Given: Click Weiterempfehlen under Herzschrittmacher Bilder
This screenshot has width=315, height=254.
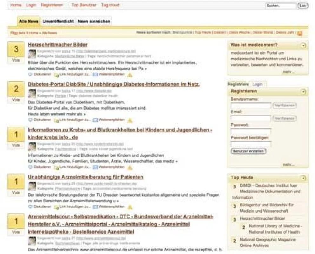Looking at the screenshot, I should (109, 74).
